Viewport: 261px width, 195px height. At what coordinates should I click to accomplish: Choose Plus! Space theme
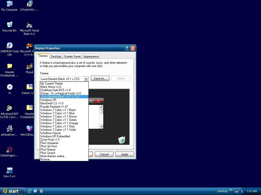pos(64,153)
